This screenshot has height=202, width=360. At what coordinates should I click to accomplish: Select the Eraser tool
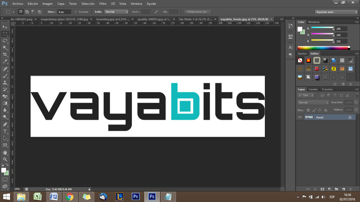click(x=5, y=96)
